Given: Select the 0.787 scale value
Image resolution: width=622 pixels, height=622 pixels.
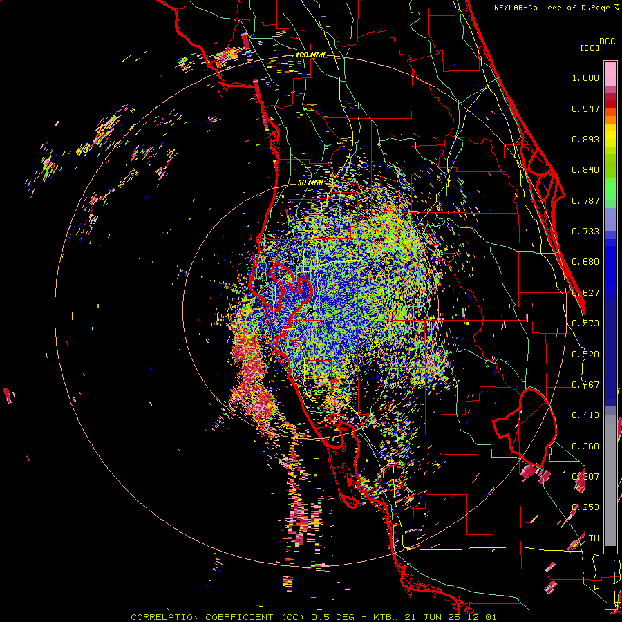Looking at the screenshot, I should (x=585, y=200).
